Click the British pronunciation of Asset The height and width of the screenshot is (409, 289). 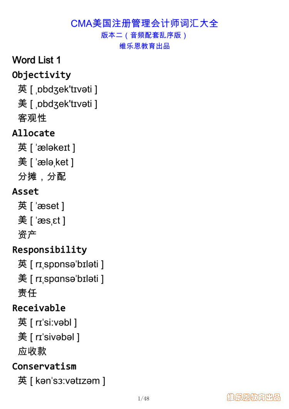pyautogui.click(x=41, y=206)
